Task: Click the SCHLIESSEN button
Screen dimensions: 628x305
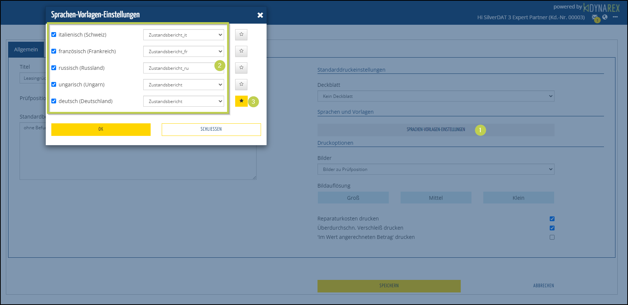Action: coord(211,129)
